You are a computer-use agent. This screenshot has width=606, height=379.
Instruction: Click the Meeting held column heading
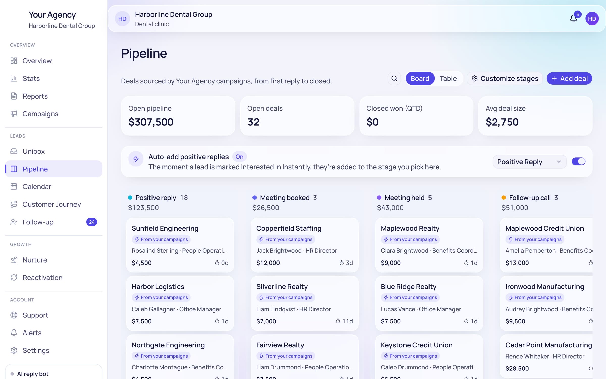tap(404, 198)
